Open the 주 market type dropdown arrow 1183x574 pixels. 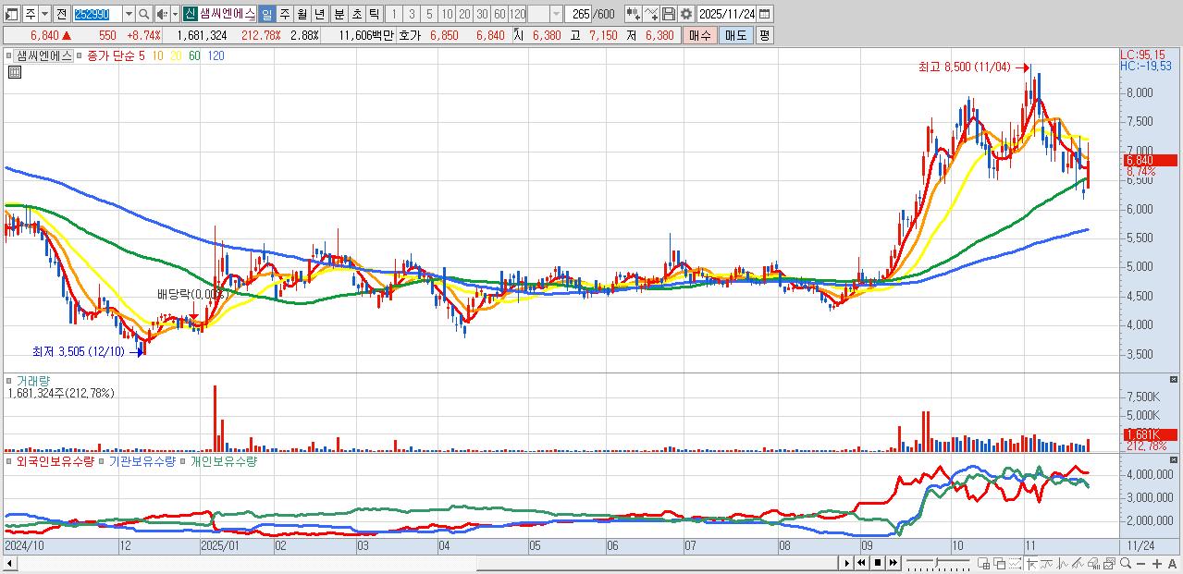tap(44, 14)
